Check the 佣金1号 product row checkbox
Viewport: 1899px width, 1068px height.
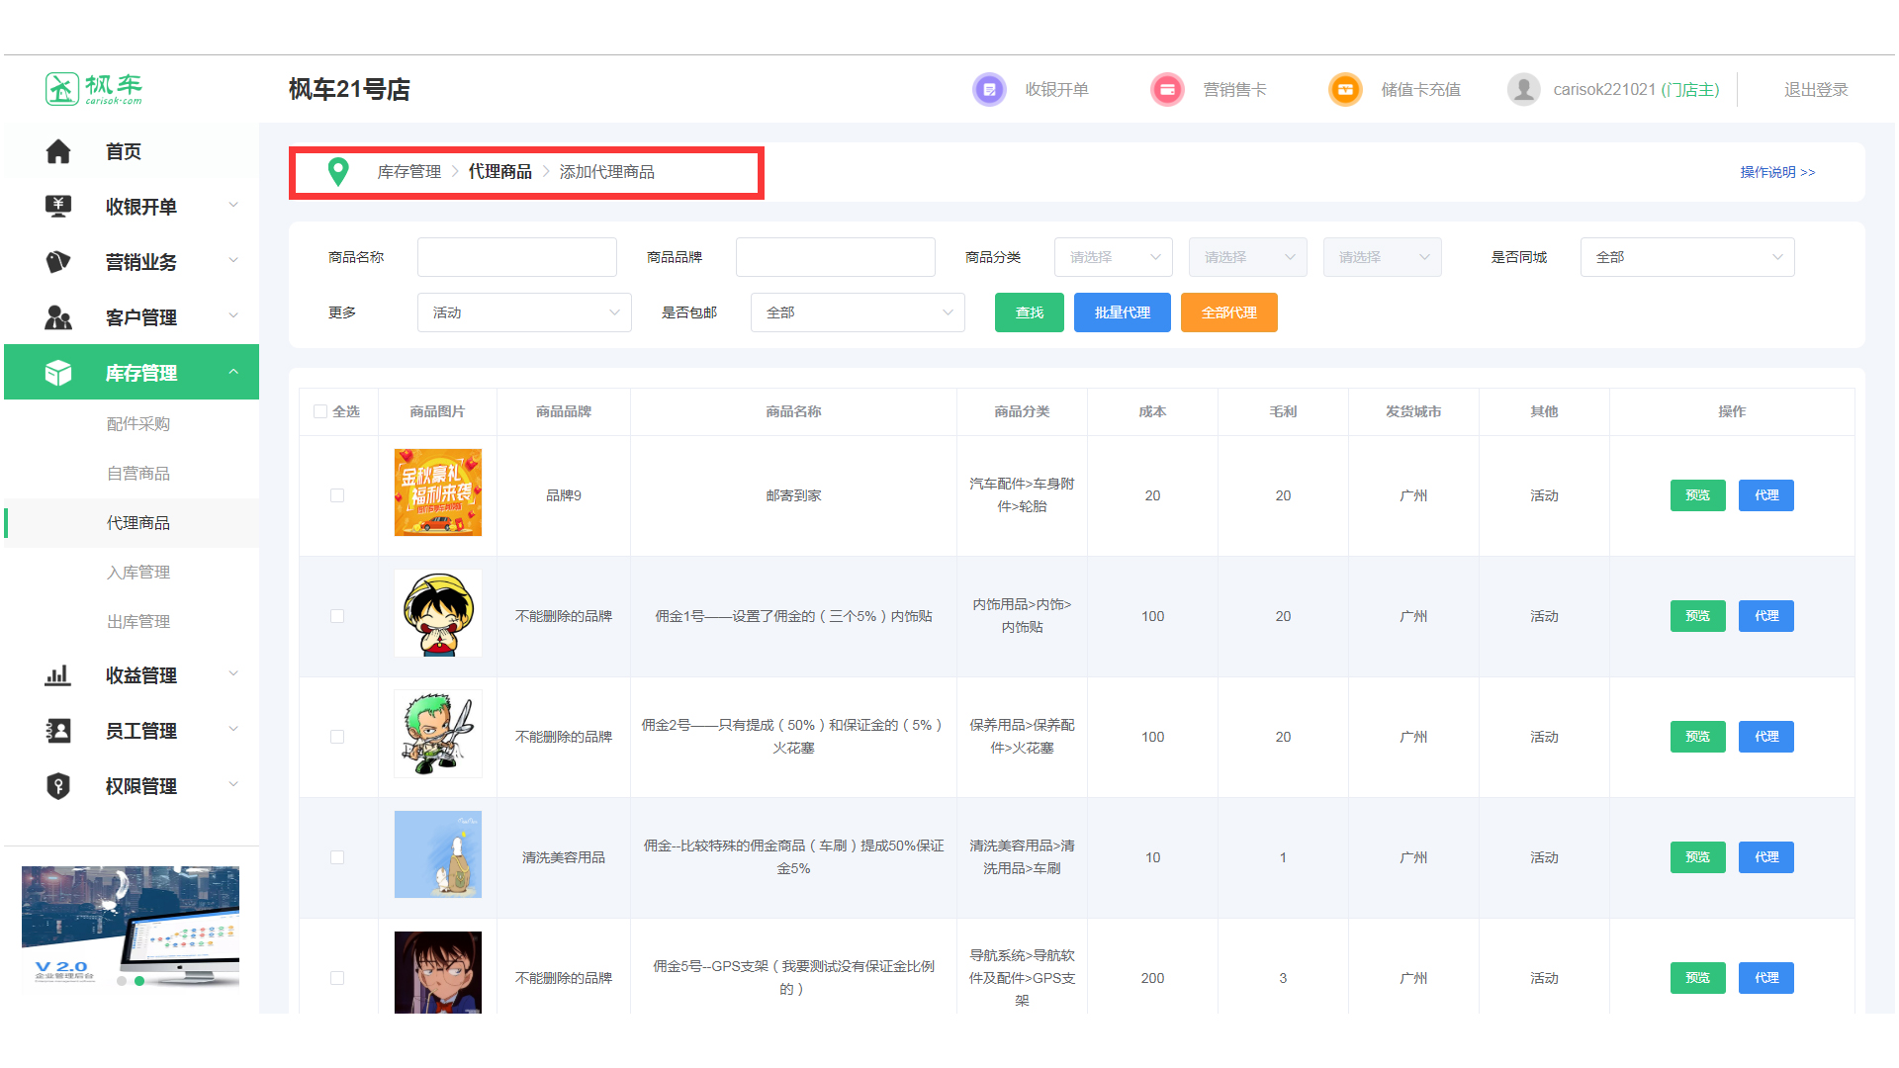(x=337, y=616)
